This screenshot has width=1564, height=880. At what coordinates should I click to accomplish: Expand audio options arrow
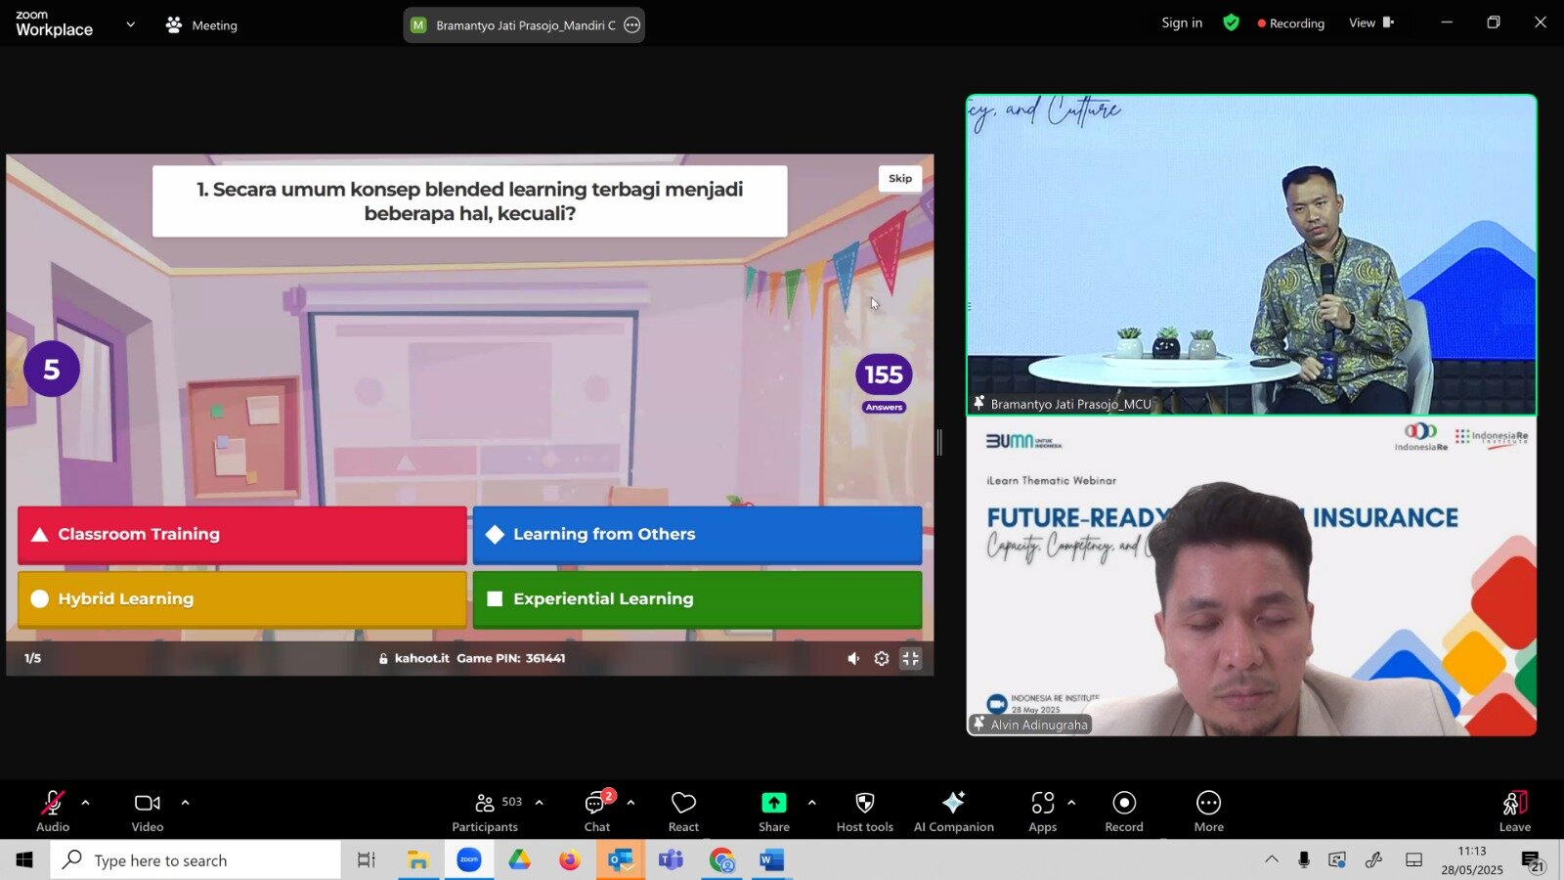[x=86, y=803]
